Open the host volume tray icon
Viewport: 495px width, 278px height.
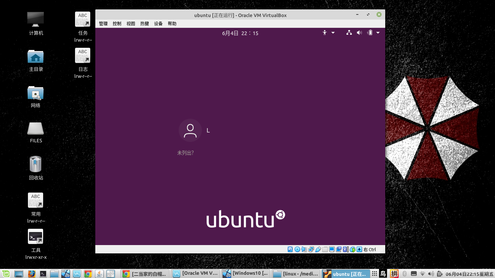coord(430,274)
